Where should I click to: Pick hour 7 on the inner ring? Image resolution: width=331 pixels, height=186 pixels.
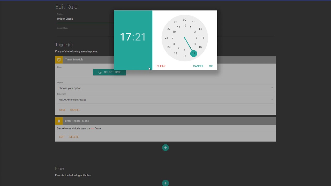[x=178, y=48]
